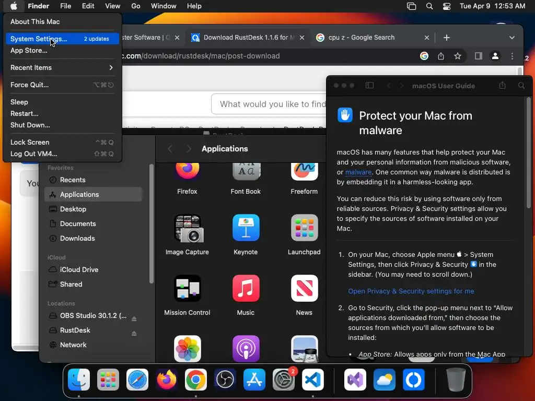The height and width of the screenshot is (401, 535).
Task: Click Launchpad icon in the Dock
Action: pos(108,380)
